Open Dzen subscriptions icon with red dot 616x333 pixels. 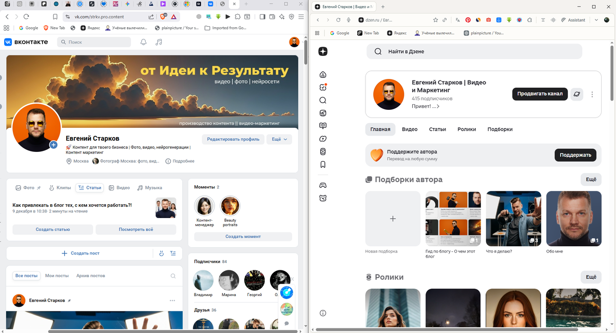[x=323, y=87]
